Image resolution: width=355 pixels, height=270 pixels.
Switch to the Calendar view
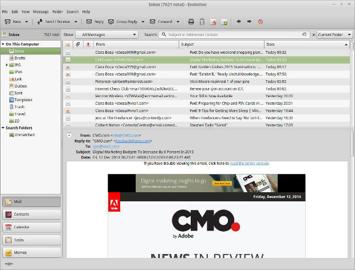coord(31,227)
